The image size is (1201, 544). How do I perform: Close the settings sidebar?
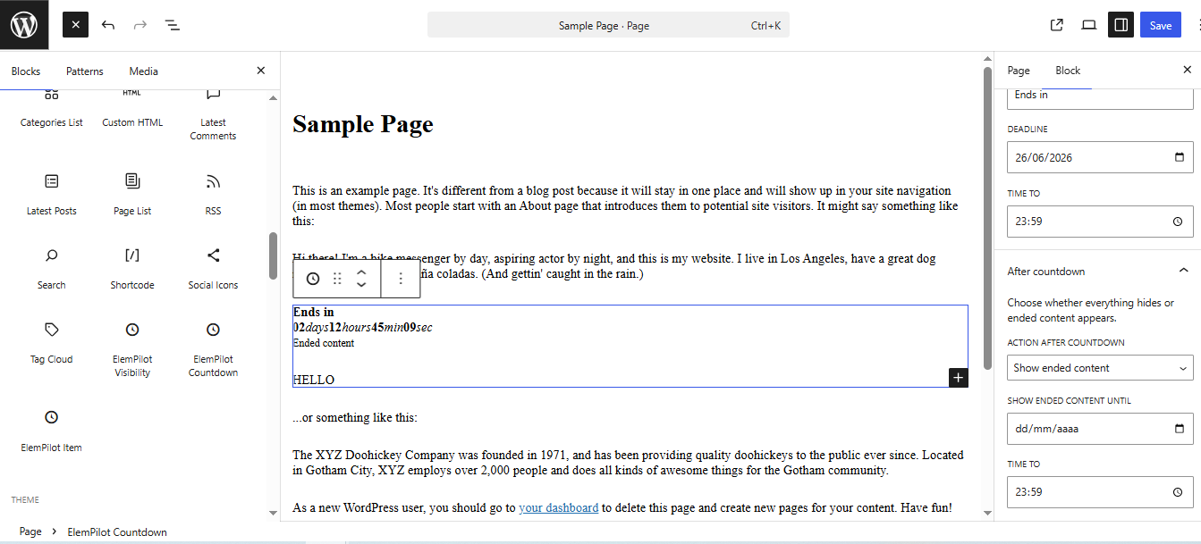click(1188, 70)
